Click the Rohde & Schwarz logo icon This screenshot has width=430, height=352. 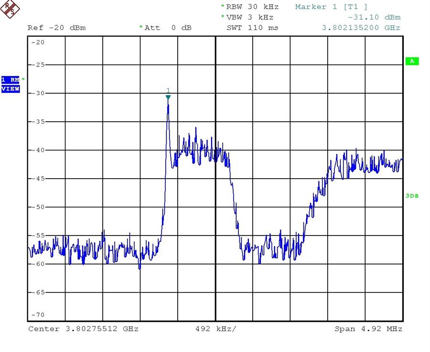(x=10, y=9)
